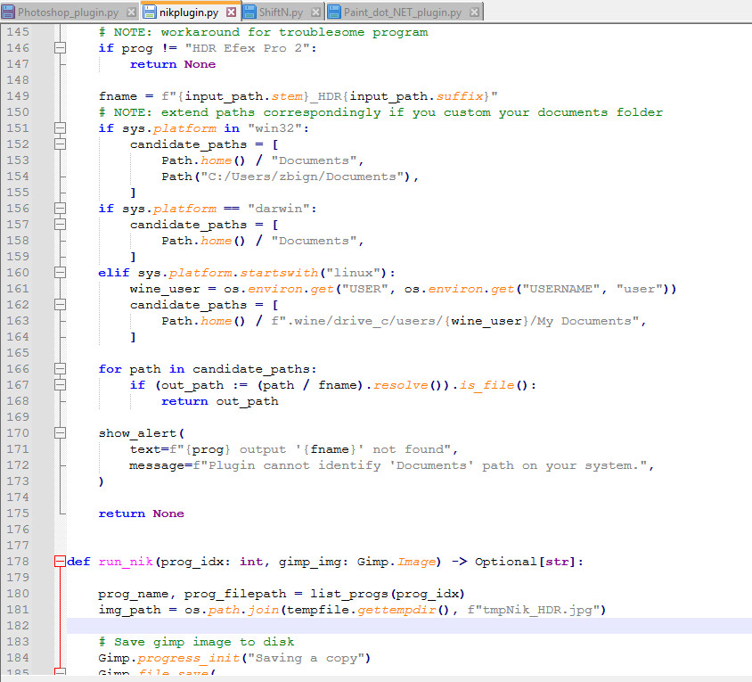
Task: Place cursor on empty highlighted line 182
Action: 356,626
